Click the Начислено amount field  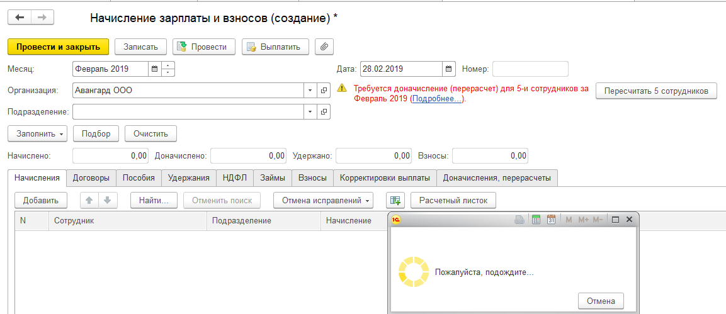click(x=110, y=156)
